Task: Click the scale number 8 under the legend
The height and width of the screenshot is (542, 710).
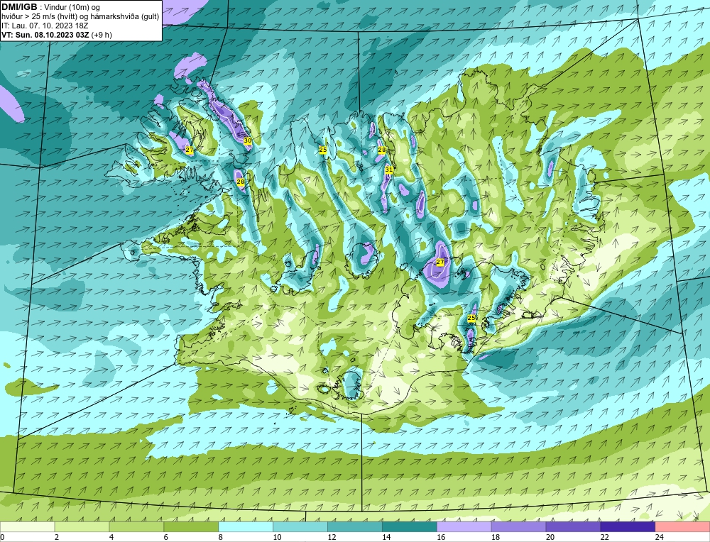Action: 221,537
